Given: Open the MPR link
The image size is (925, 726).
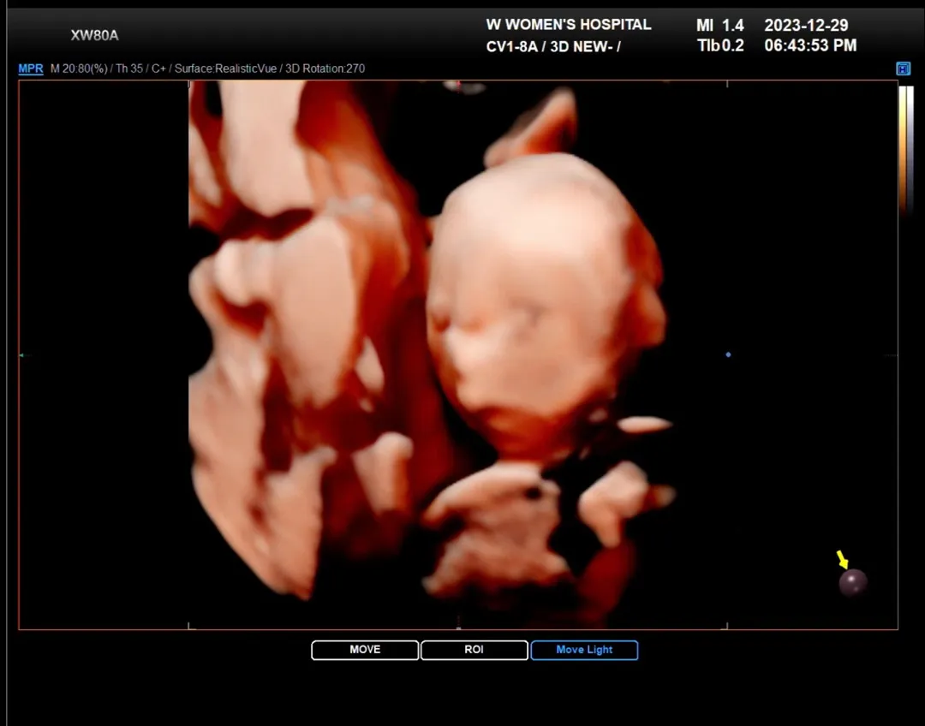Looking at the screenshot, I should coord(31,68).
